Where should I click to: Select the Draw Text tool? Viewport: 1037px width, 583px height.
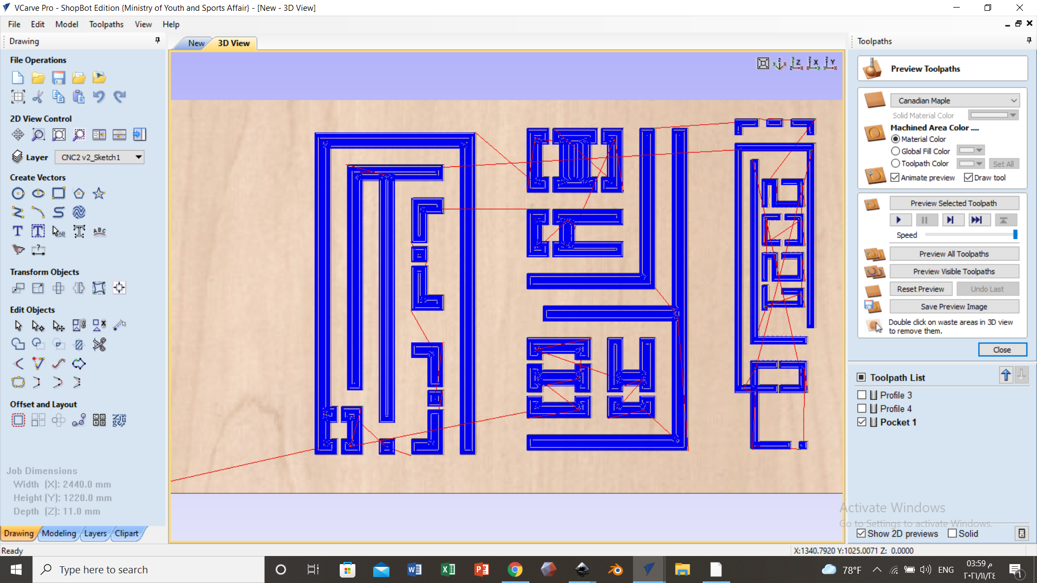tap(18, 231)
